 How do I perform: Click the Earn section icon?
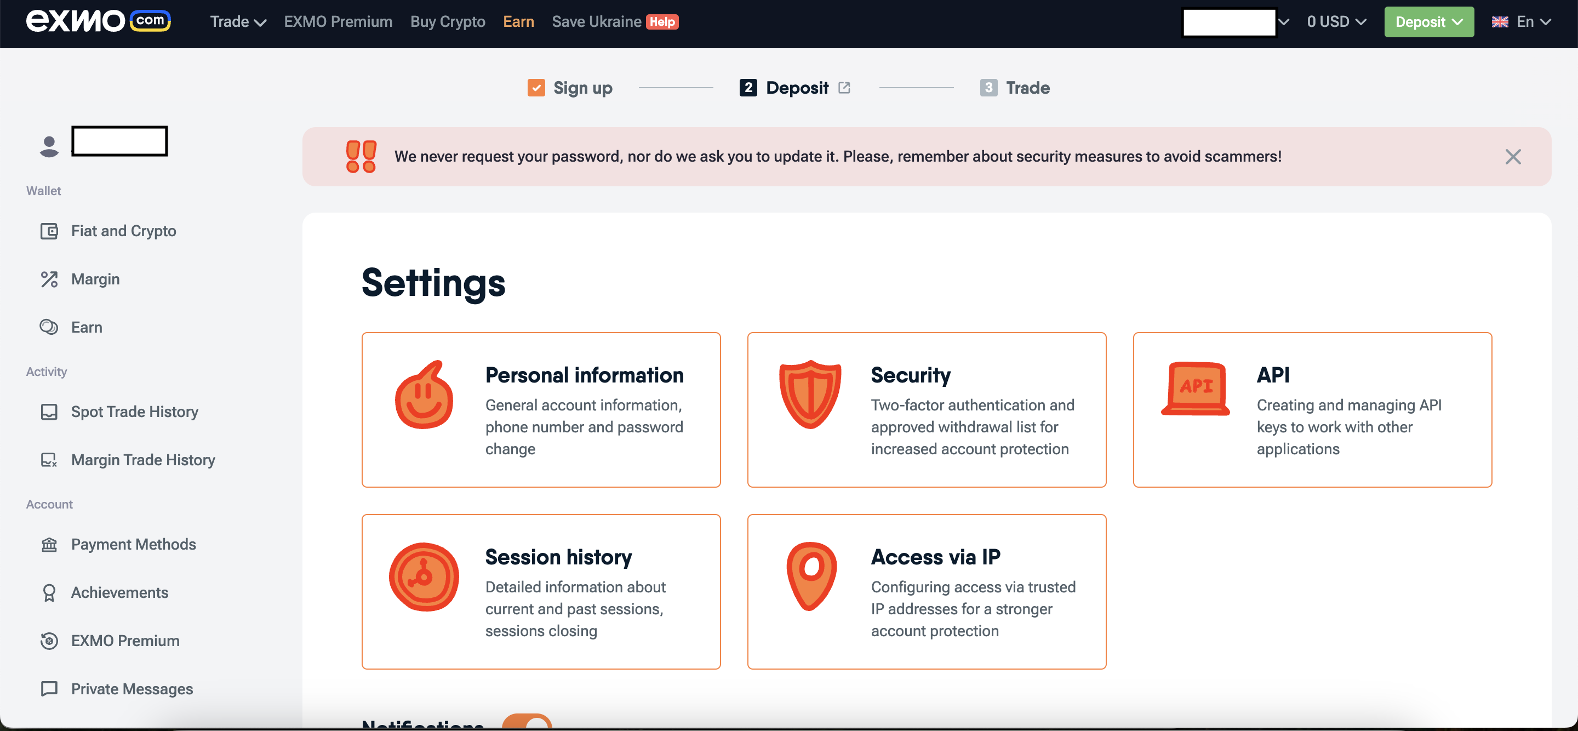tap(48, 327)
